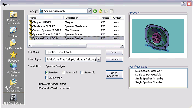Select the Magnet.SLDPRT file name

tap(42, 22)
